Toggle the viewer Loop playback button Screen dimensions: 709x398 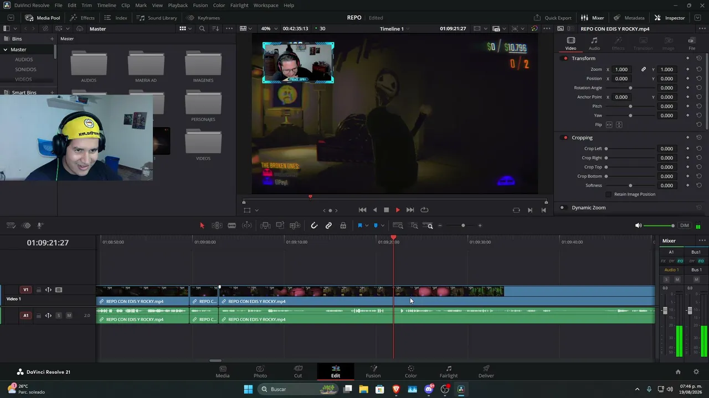pyautogui.click(x=424, y=210)
